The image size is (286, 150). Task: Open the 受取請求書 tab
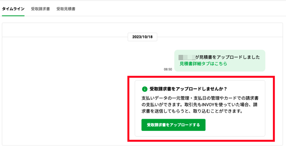tap(40, 9)
